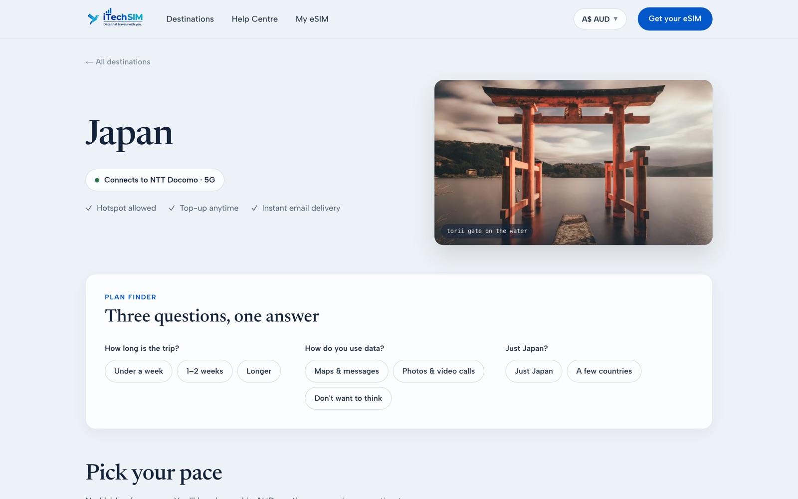Click the currency selector down arrow
The height and width of the screenshot is (499, 798).
tap(615, 19)
